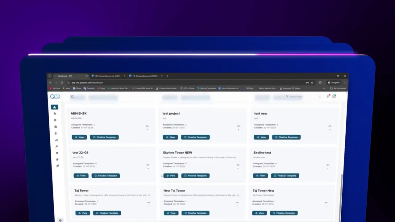Click the Taj Tower New title
Screen dimensions: 395x222
click(x=263, y=191)
